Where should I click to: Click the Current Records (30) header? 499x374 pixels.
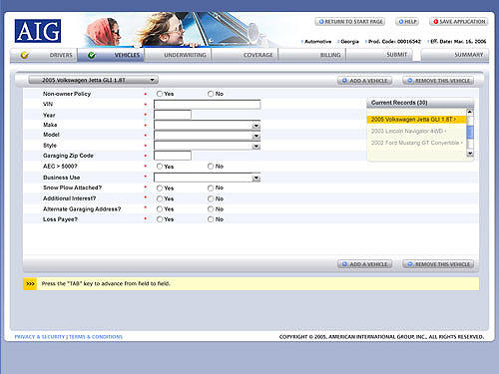[x=420, y=103]
